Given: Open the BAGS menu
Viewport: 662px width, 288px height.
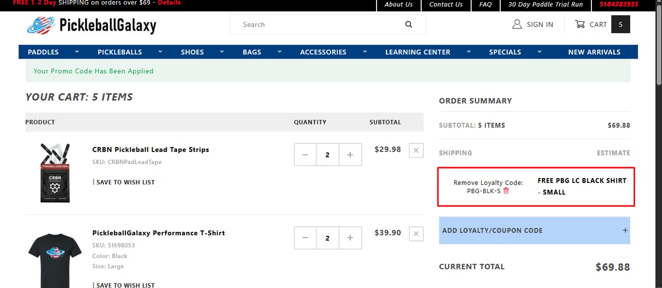Looking at the screenshot, I should click(x=252, y=52).
